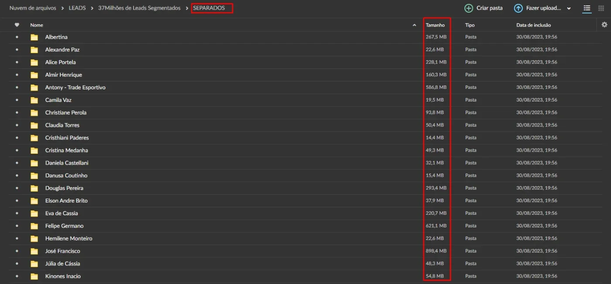Sort by Nome column ascending arrow

click(414, 25)
